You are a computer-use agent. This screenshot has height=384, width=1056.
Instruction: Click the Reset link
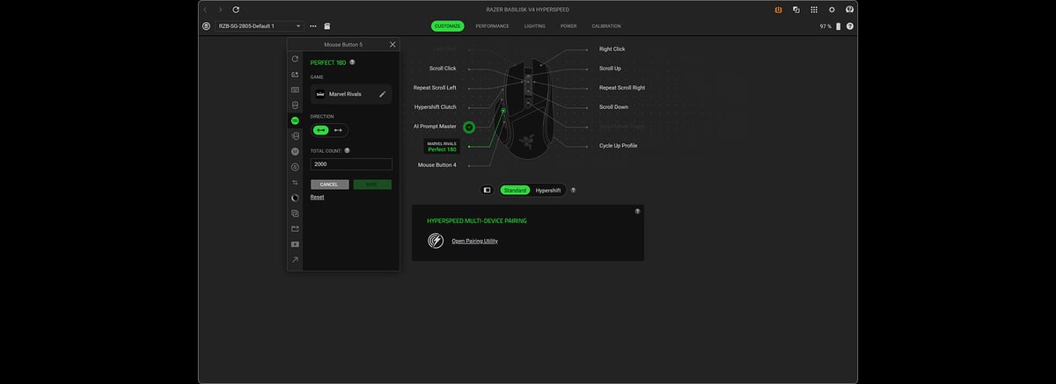317,197
